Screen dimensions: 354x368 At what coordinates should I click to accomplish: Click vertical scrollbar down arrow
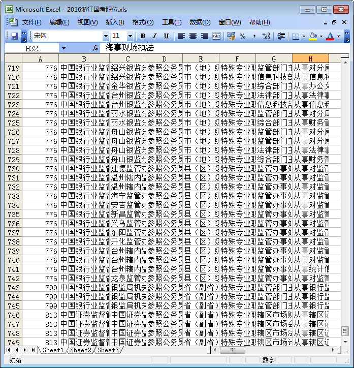coord(345,342)
